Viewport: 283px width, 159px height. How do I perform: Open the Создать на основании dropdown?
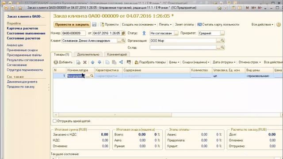(138, 25)
